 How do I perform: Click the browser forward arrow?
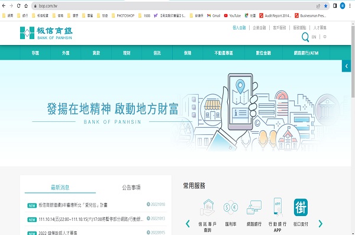click(x=11, y=6)
